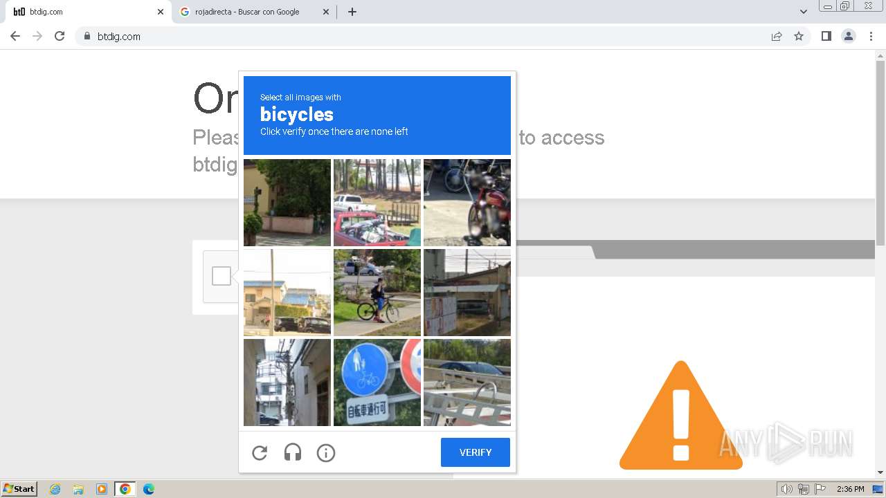Viewport: 886px width, 498px height.
Task: Select the tile with blue bicycle road sign
Action: (377, 382)
